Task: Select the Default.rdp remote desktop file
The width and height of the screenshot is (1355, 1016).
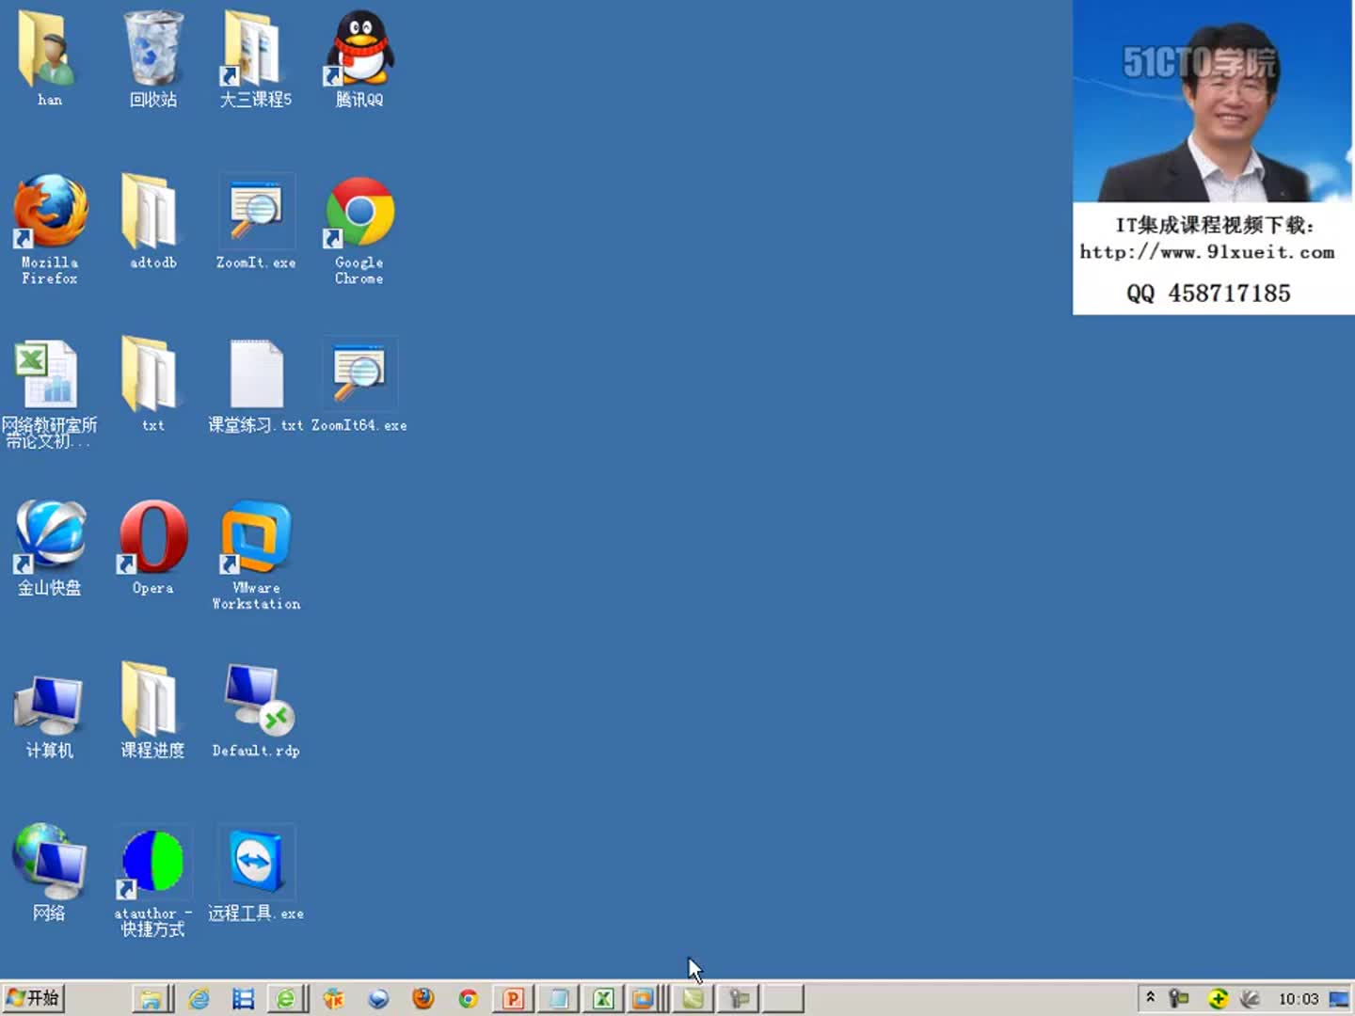Action: coord(255,710)
